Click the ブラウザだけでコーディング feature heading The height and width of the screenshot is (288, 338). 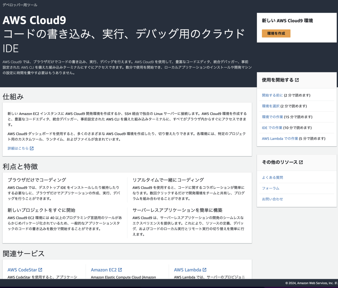(37, 180)
